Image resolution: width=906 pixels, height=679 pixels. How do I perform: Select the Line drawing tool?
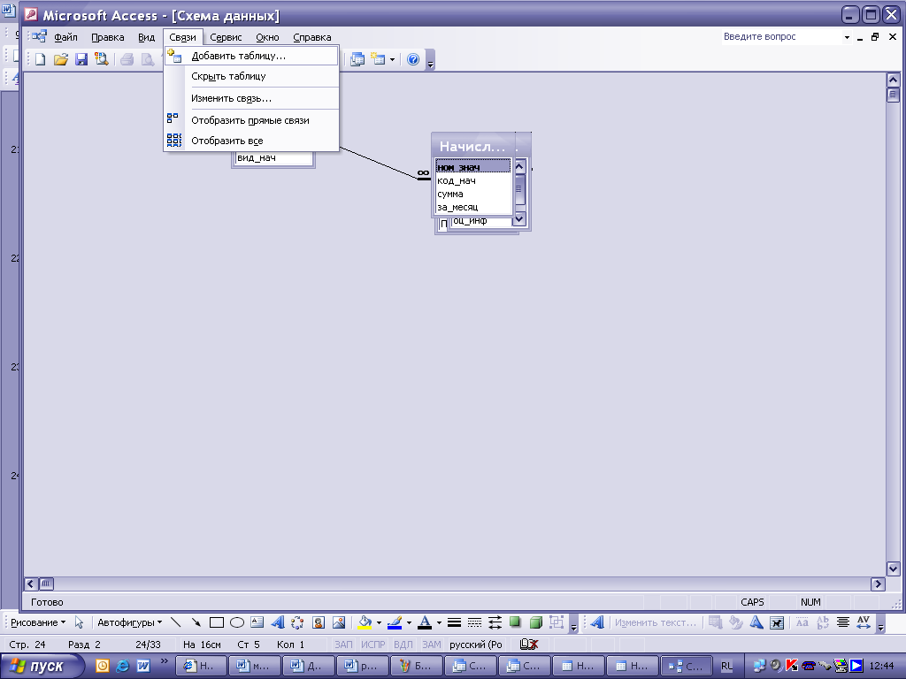point(176,622)
